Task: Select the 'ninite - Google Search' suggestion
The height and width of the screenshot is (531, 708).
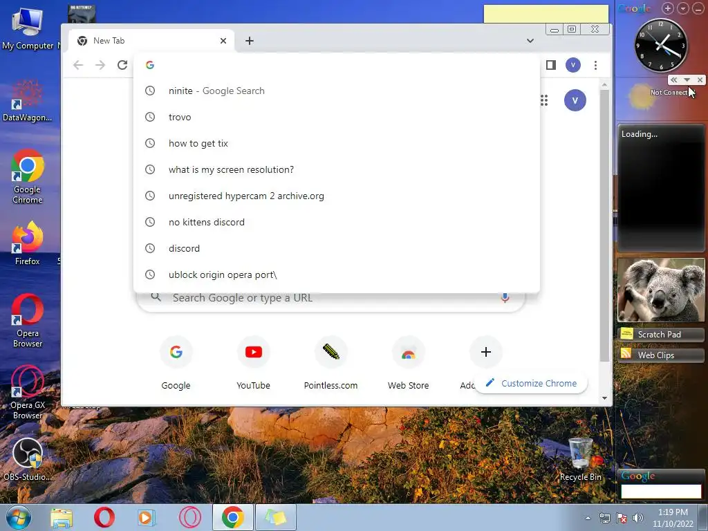Action: [337, 91]
